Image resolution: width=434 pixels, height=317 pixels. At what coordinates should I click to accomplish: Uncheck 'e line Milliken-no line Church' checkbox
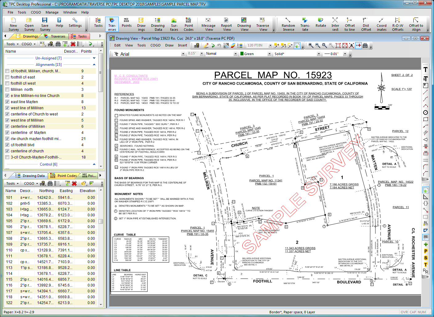tap(7, 96)
